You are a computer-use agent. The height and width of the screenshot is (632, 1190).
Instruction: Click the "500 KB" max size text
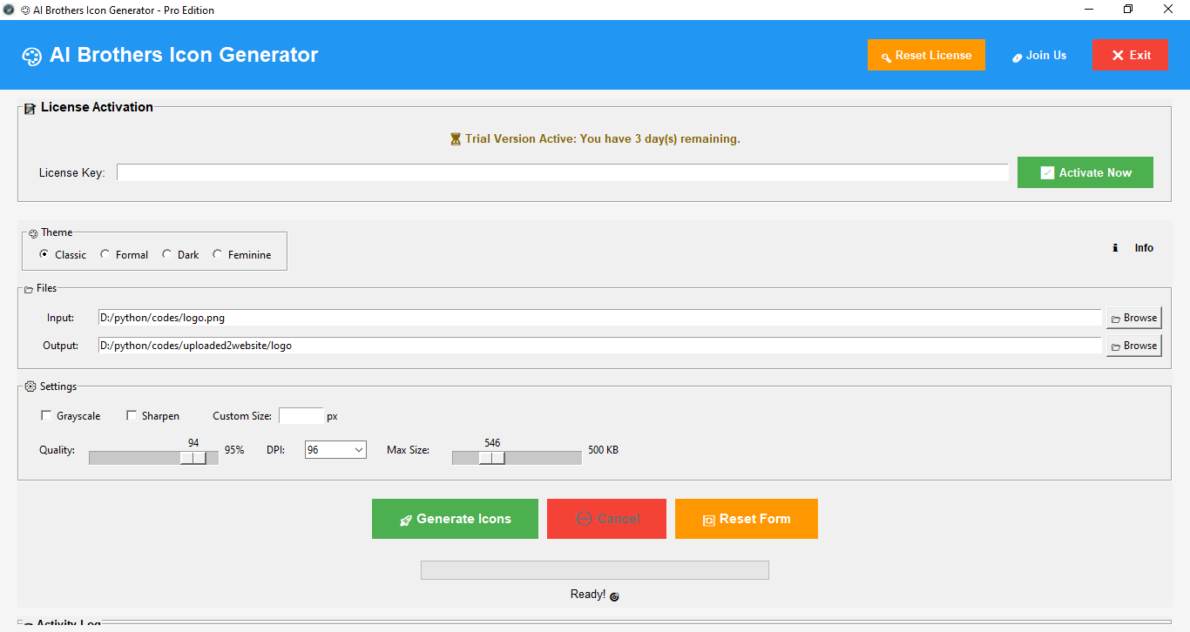tap(603, 450)
